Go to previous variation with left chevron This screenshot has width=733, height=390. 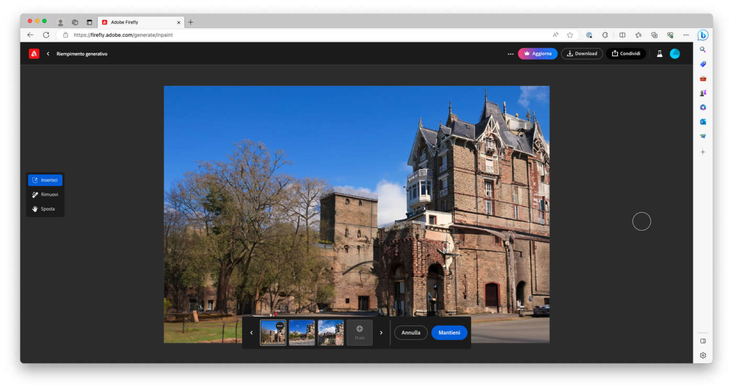(x=251, y=333)
